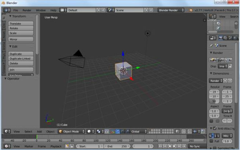Click the Blender logo in the info header
Viewport: 240px width, 150px height.
(x=191, y=10)
